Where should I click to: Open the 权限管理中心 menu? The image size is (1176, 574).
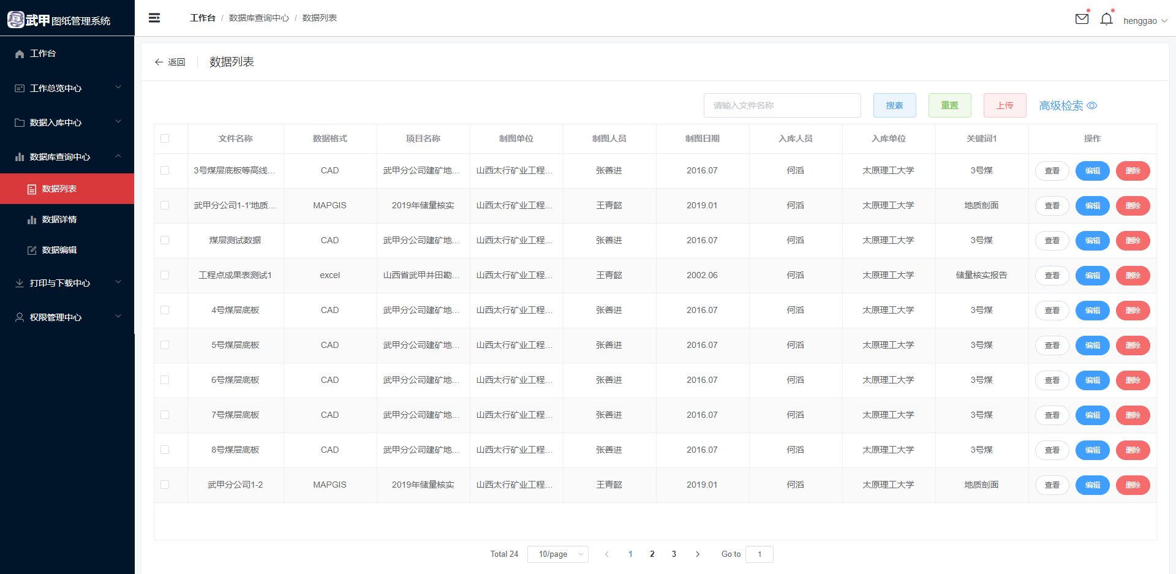coord(67,317)
